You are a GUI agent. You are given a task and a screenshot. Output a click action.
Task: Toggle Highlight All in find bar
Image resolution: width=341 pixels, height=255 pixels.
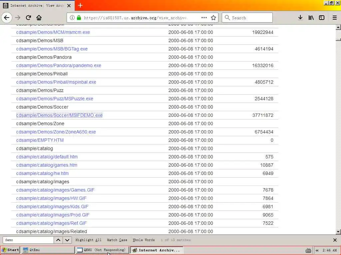(88, 240)
